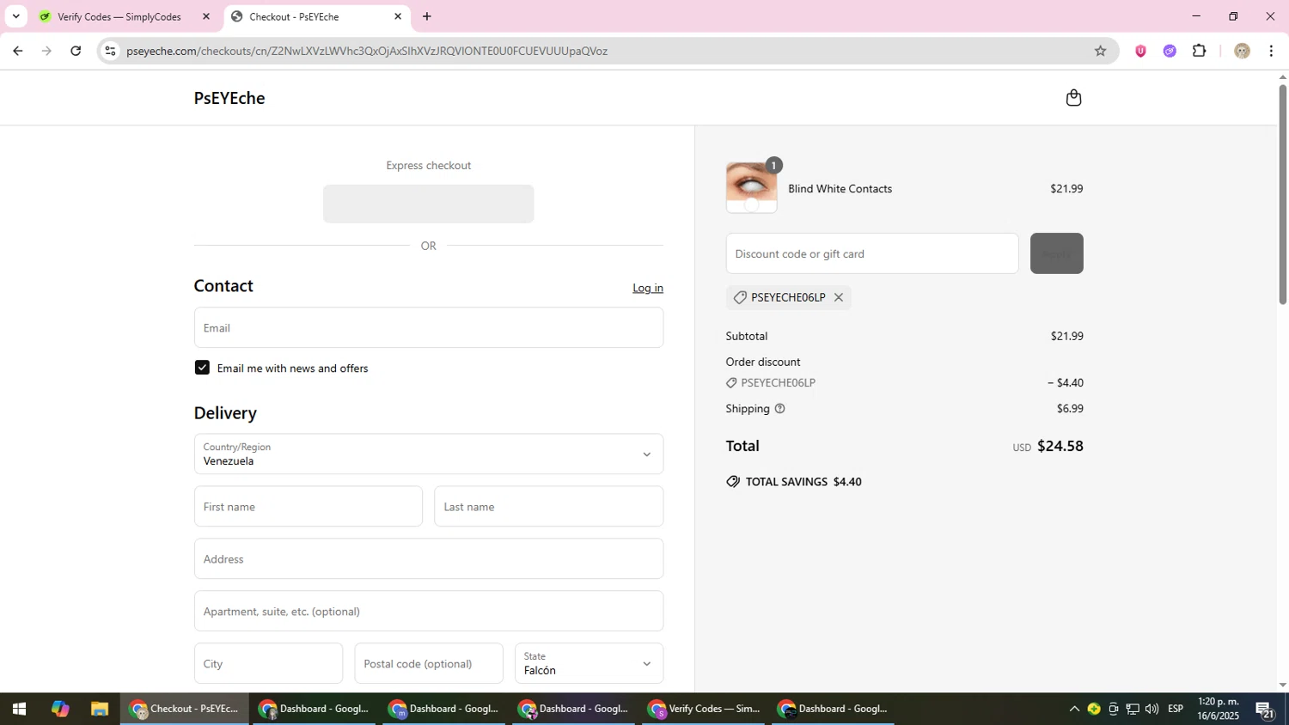Click the ESP language indicator

coord(1176,709)
